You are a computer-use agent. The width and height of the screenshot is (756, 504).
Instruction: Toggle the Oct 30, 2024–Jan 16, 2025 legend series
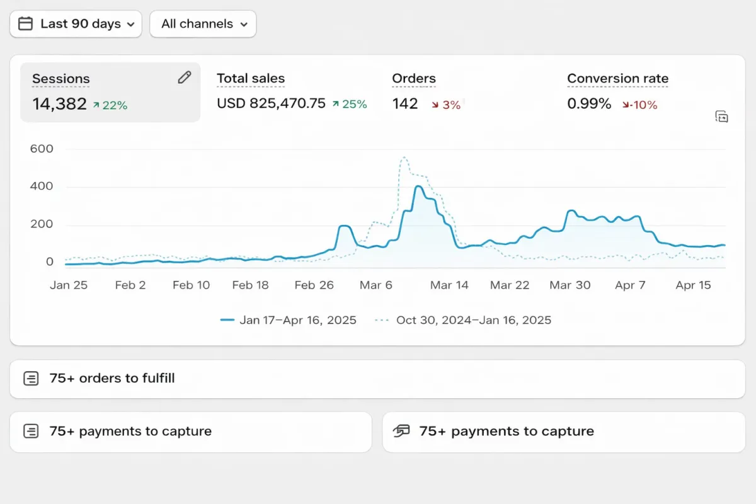[x=464, y=320]
